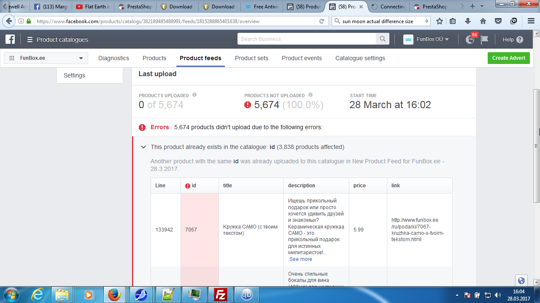Screen dimensions: 540x303
Task: Go to the Product events tab
Action: pyautogui.click(x=302, y=58)
